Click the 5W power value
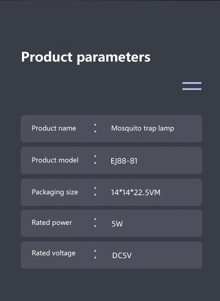The width and height of the screenshot is (220, 301). (117, 224)
